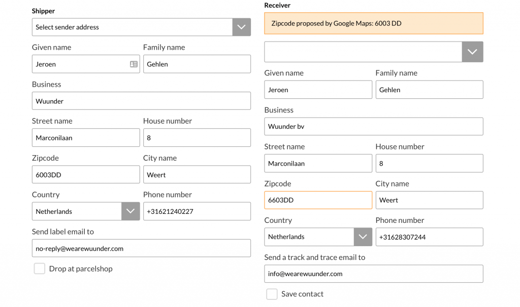Screen dimensions: 520x307
Task: Open the Receiver Country dropdown
Action: 318,237
